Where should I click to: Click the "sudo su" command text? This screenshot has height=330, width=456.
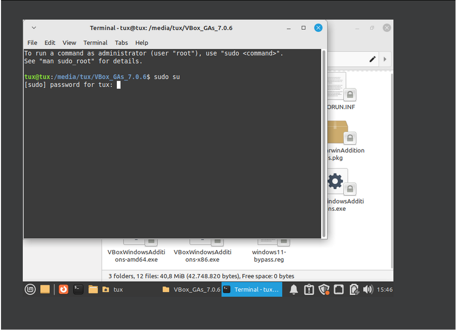coord(167,77)
